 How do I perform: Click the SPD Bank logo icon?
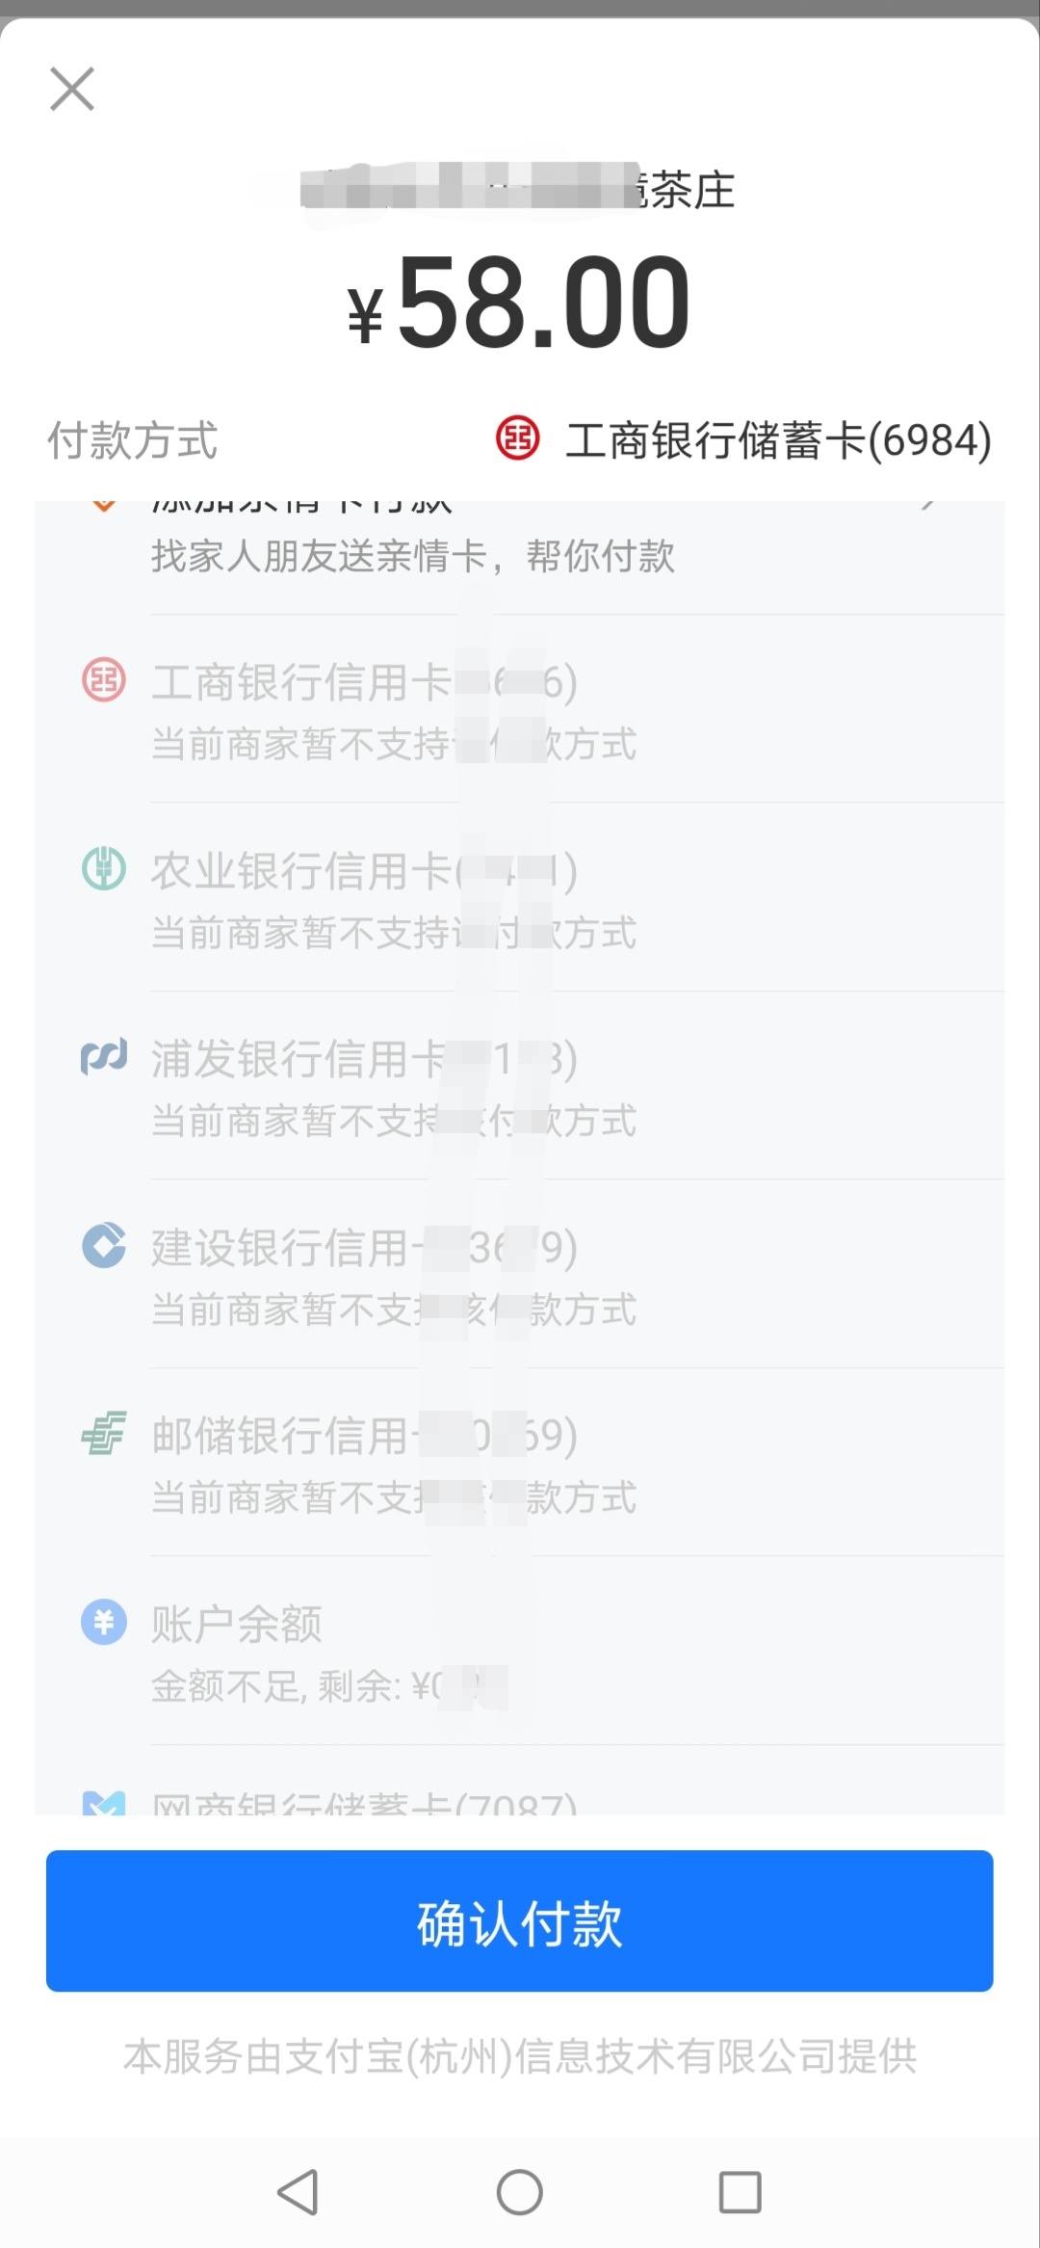point(104,1057)
